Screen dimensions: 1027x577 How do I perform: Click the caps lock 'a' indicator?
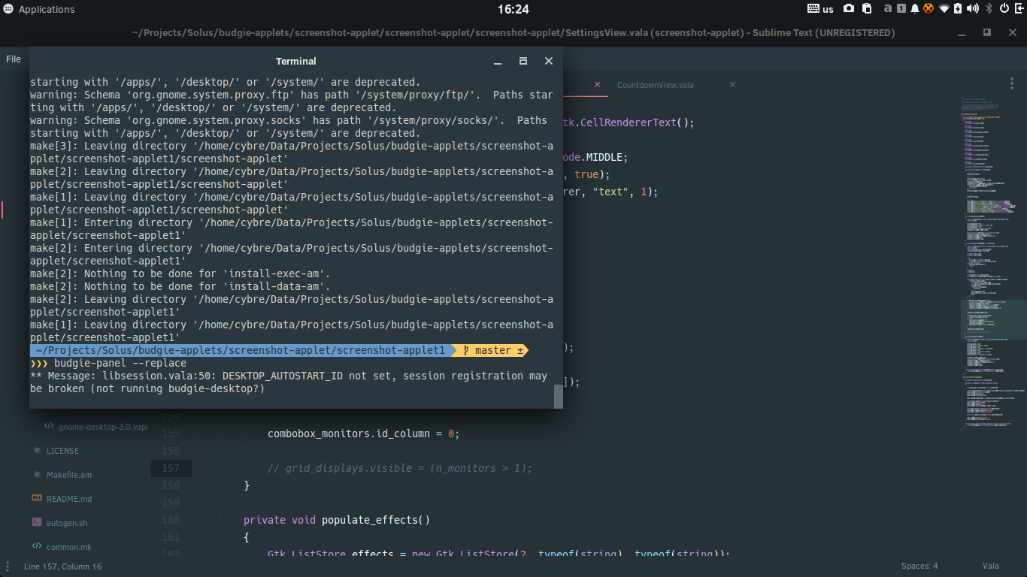(888, 9)
